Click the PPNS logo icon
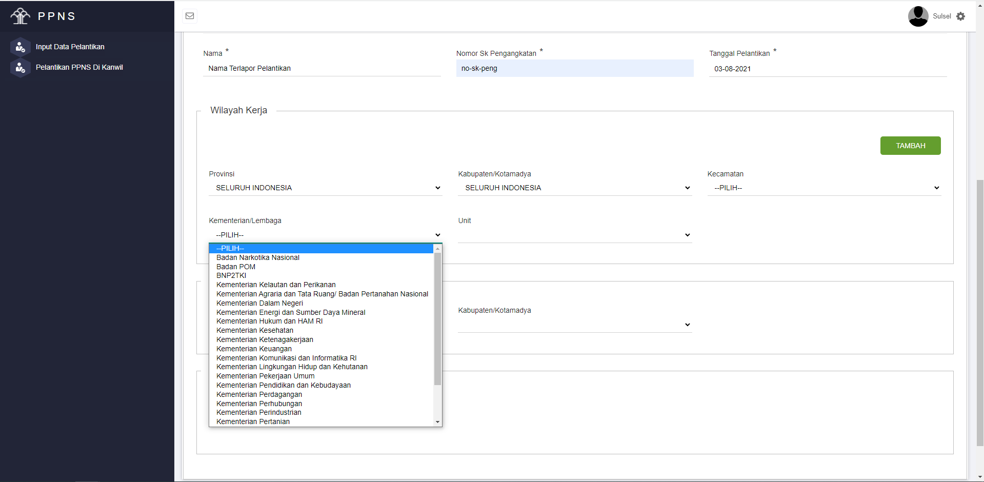 pyautogui.click(x=20, y=16)
